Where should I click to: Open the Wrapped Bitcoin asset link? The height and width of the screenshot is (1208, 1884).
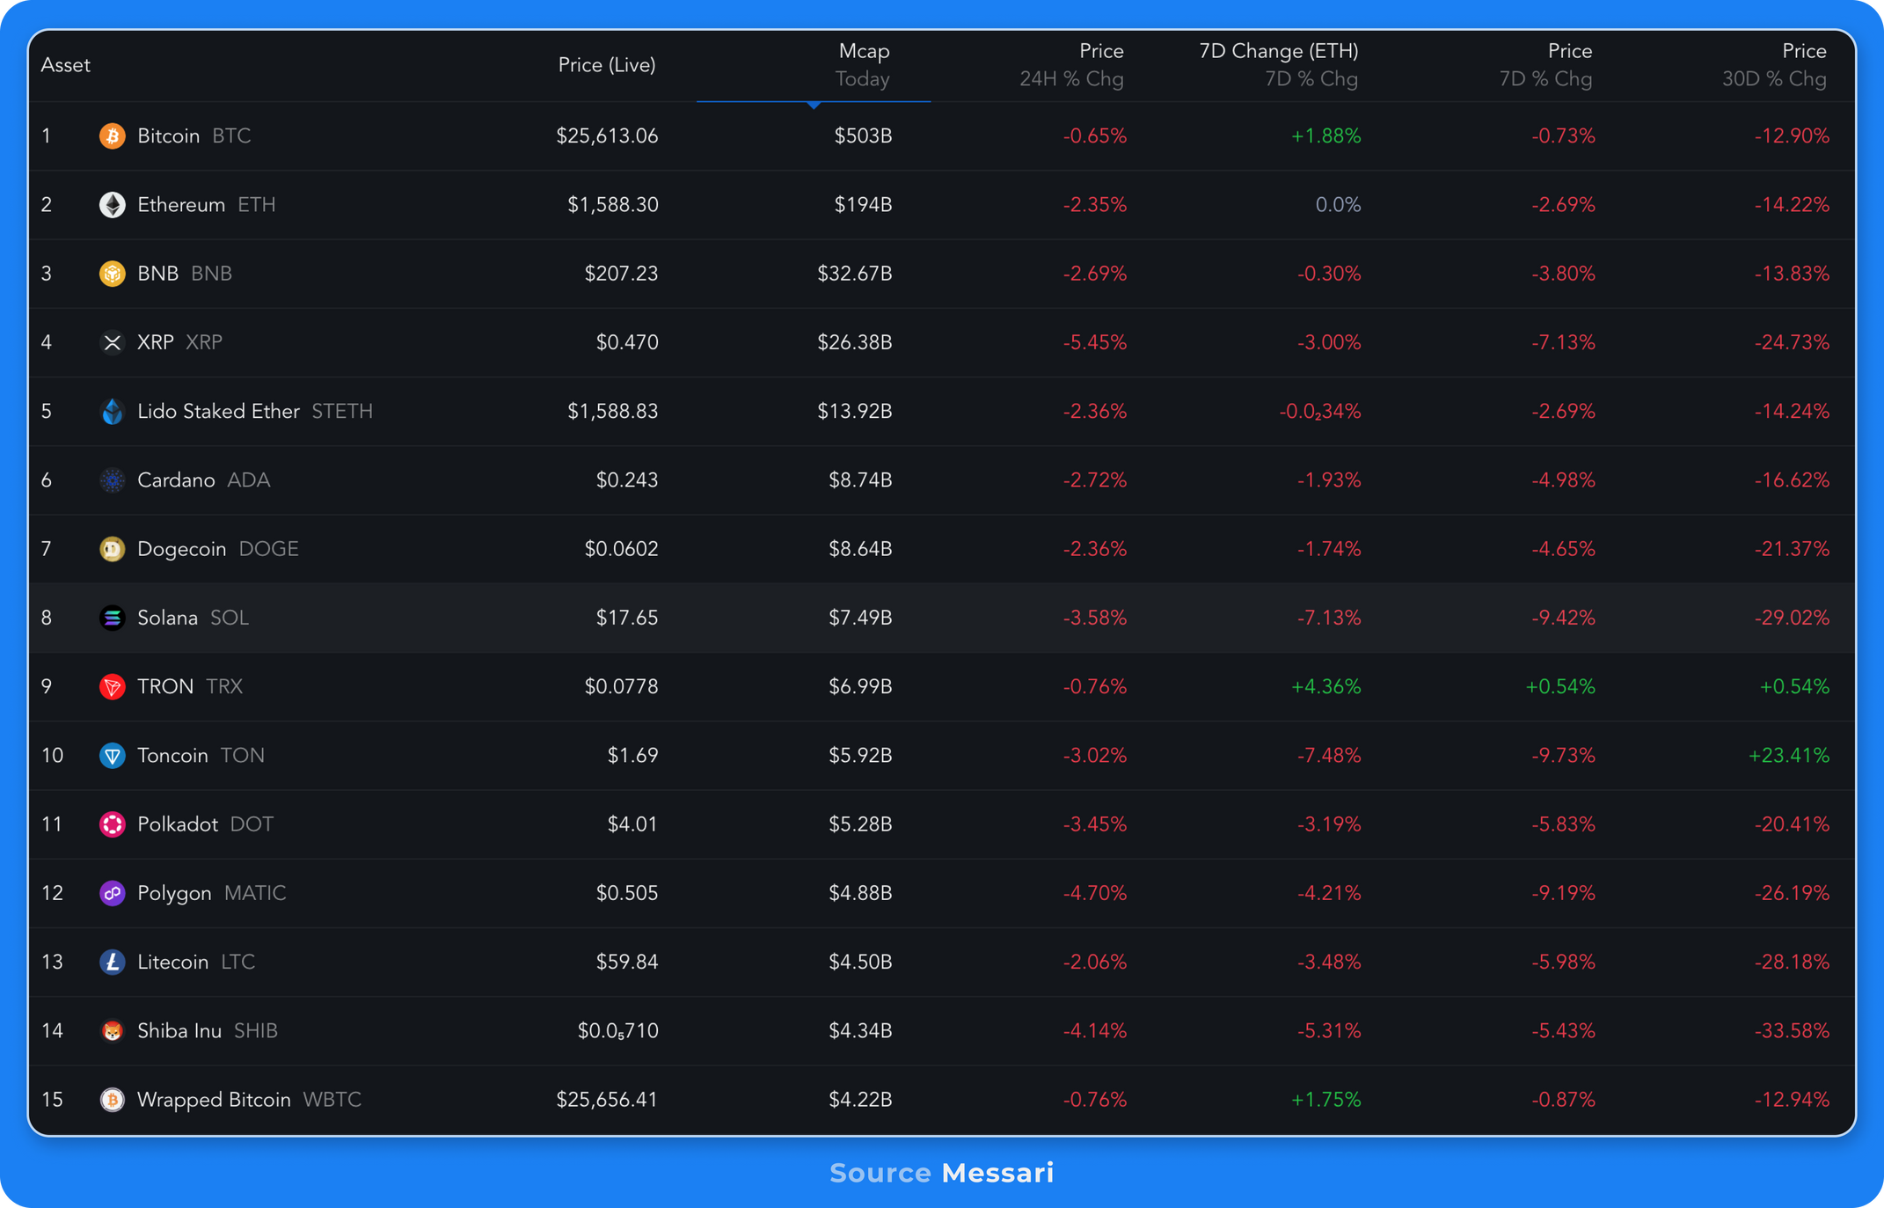pos(214,1100)
